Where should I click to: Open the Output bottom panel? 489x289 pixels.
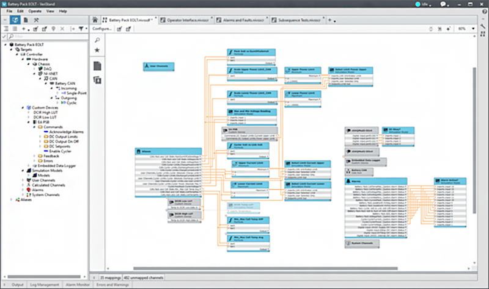tap(18, 285)
